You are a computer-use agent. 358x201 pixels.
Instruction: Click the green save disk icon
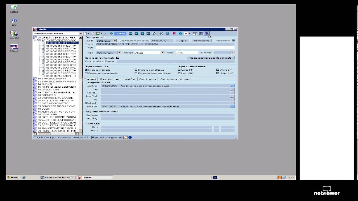click(98, 33)
